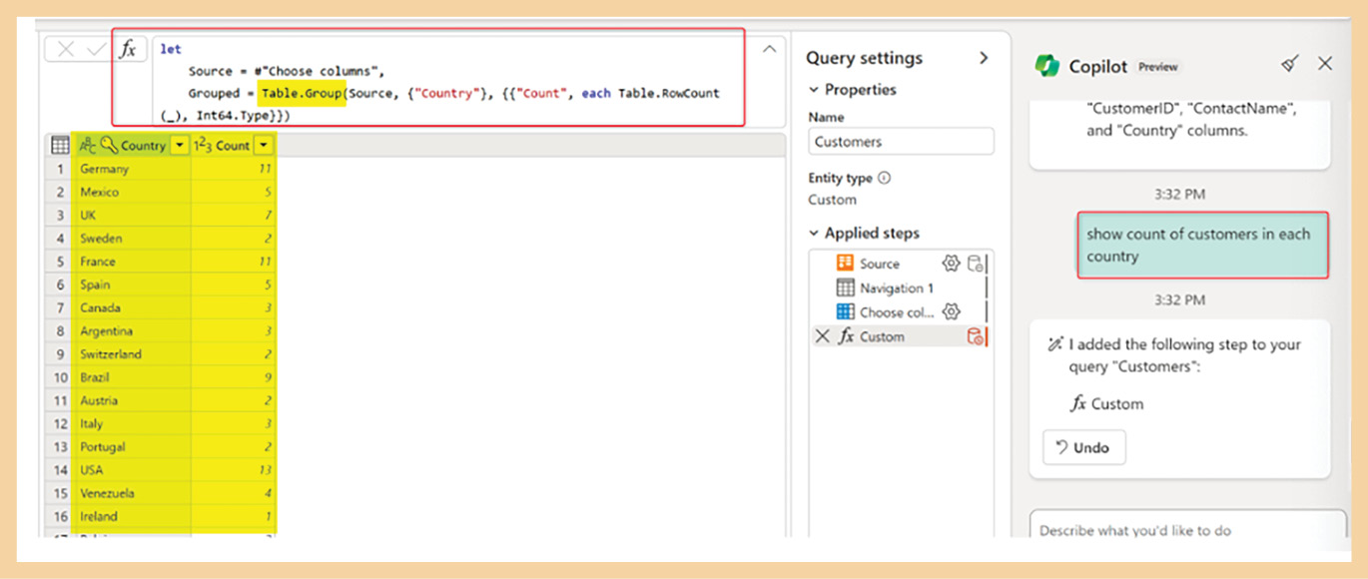This screenshot has width=1368, height=579.
Task: Clear Copilot chat with the broom icon
Action: (x=1290, y=64)
